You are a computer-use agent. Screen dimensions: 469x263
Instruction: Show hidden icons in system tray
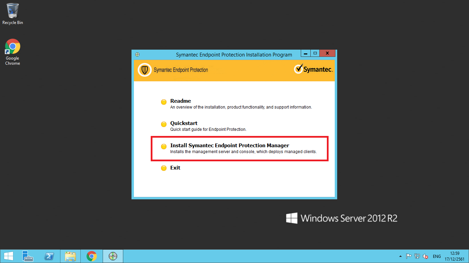[400, 256]
